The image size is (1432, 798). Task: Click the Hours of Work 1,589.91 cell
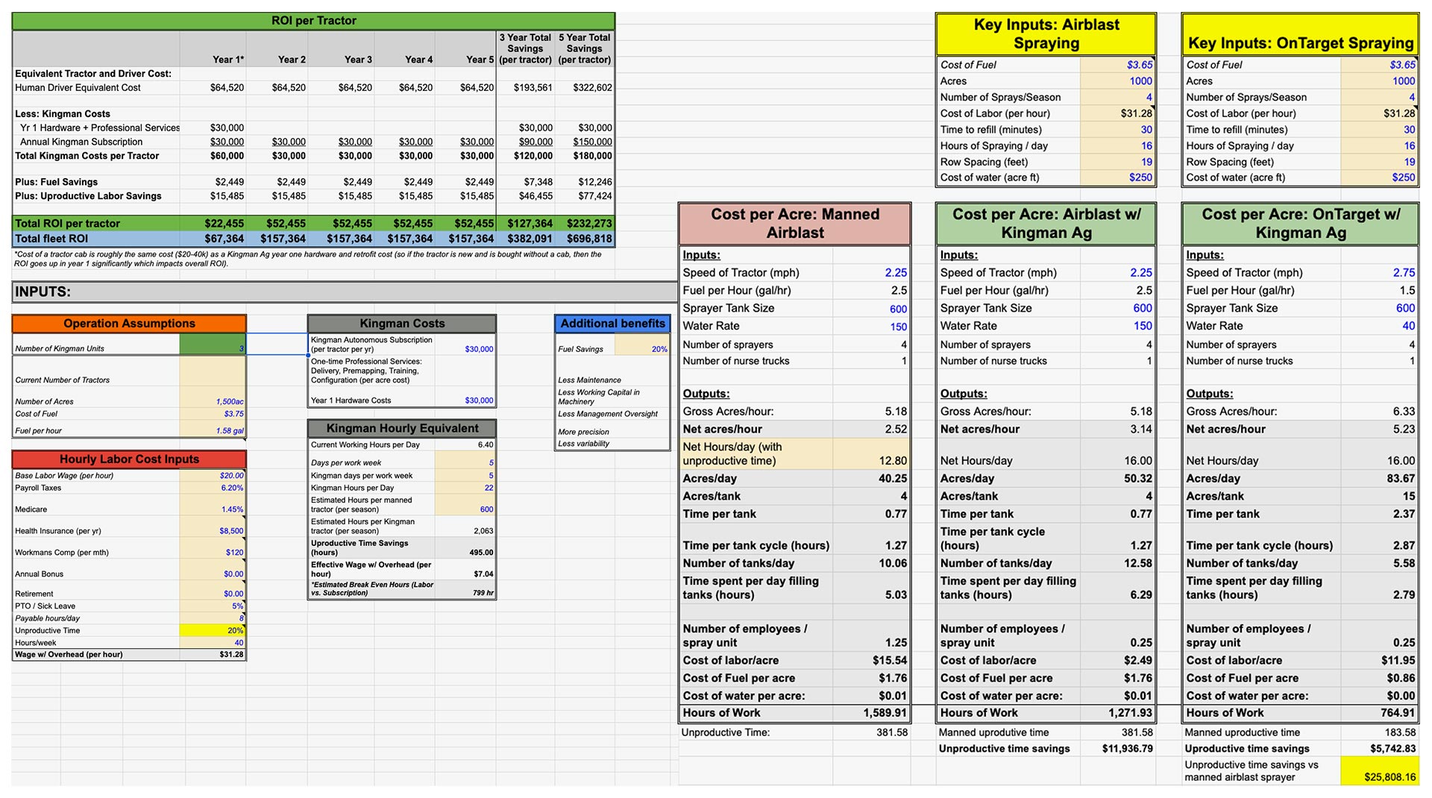pos(871,713)
